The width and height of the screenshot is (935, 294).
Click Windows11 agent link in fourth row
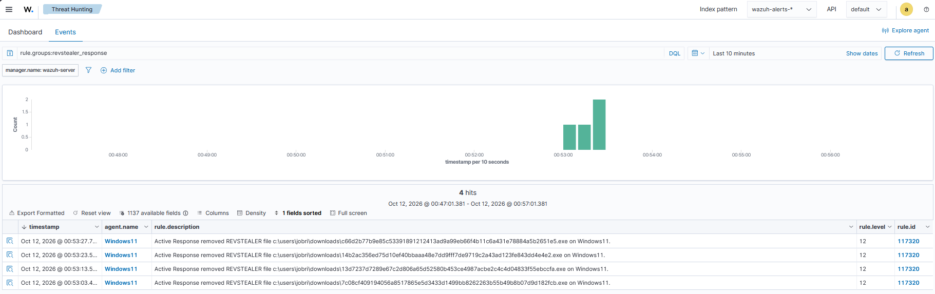[x=121, y=283]
